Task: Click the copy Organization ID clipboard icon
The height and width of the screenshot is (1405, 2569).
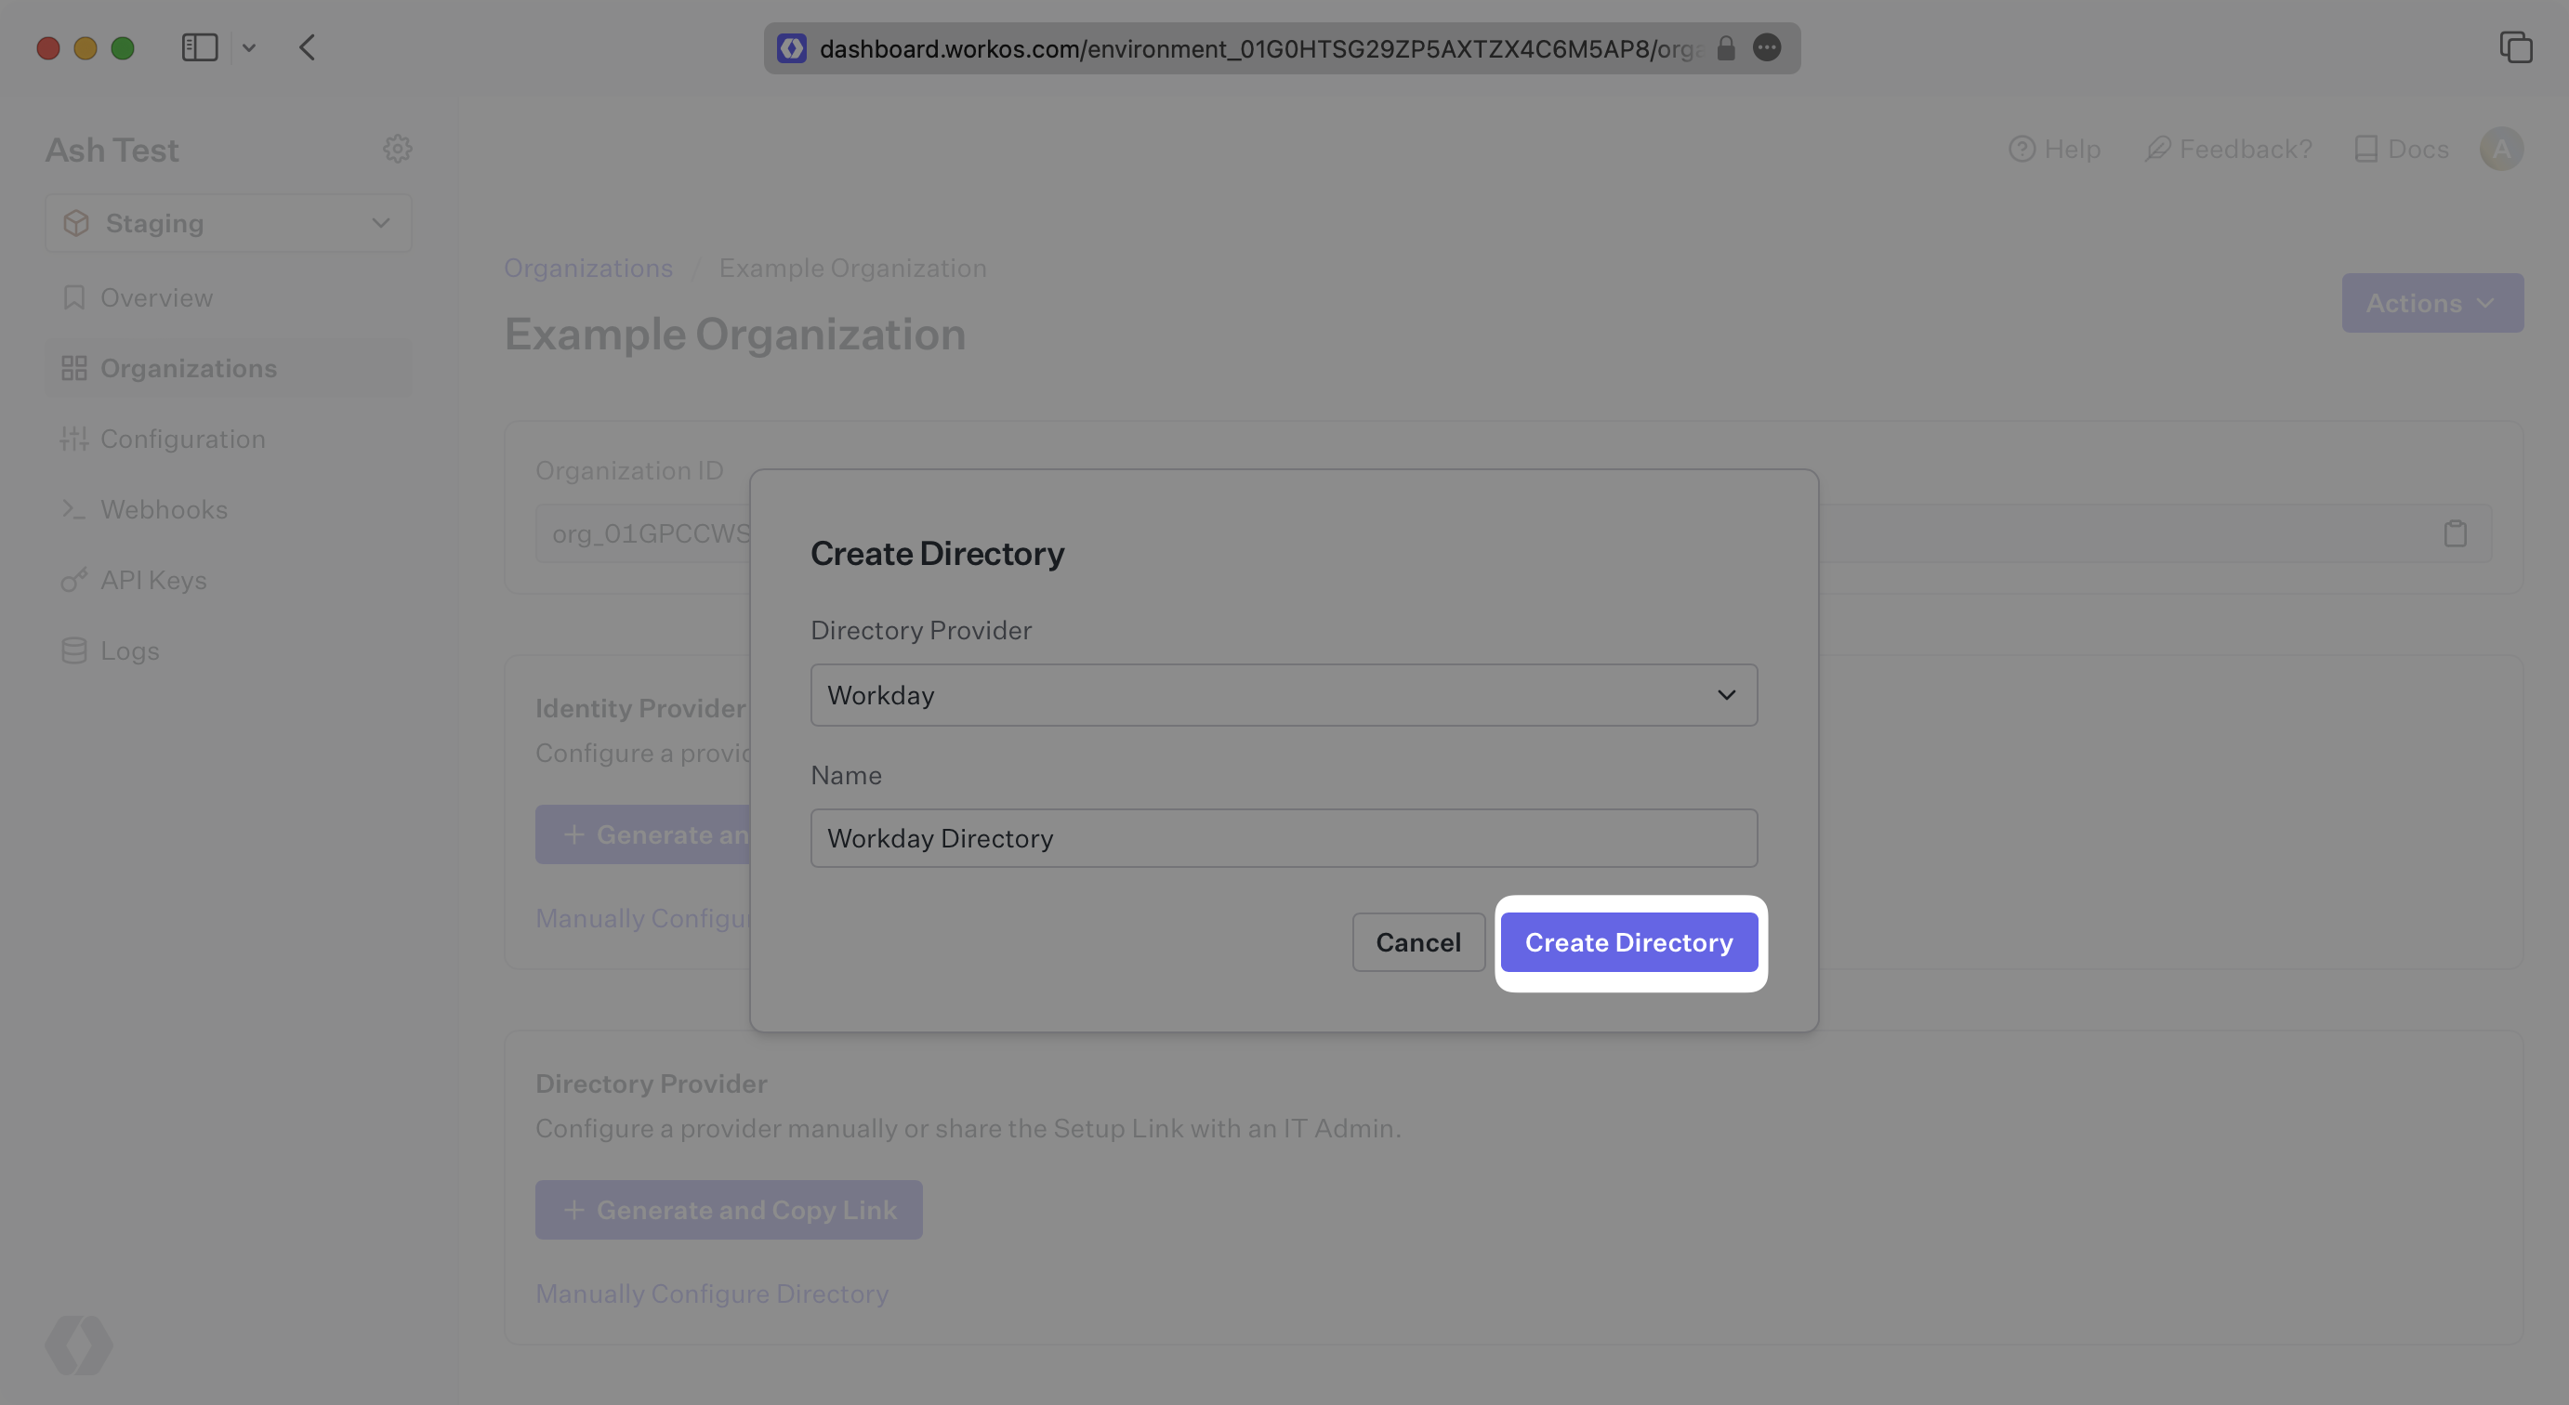Action: tap(2455, 533)
